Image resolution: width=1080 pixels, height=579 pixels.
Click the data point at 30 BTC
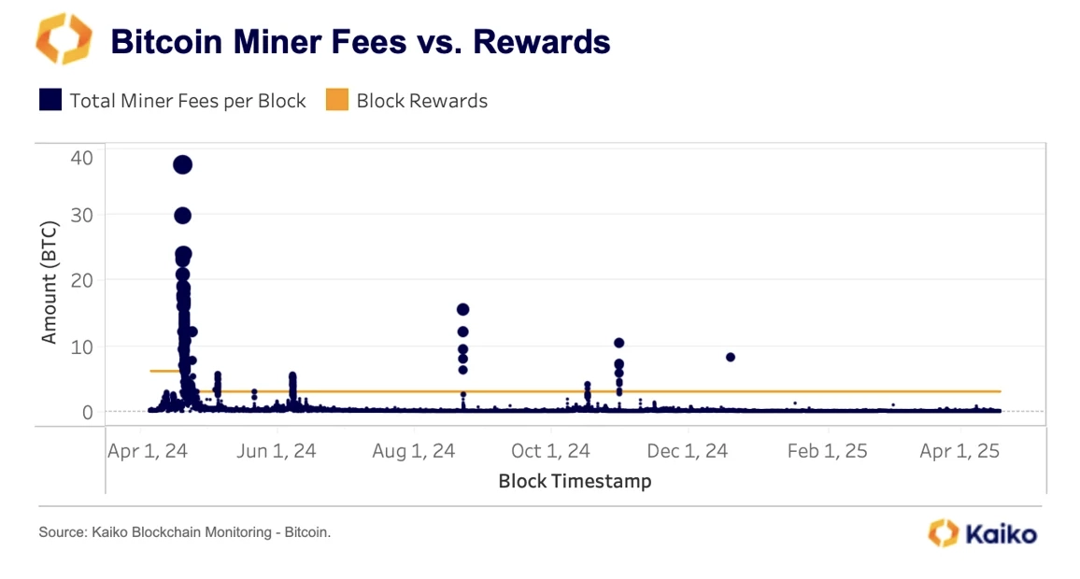[182, 216]
